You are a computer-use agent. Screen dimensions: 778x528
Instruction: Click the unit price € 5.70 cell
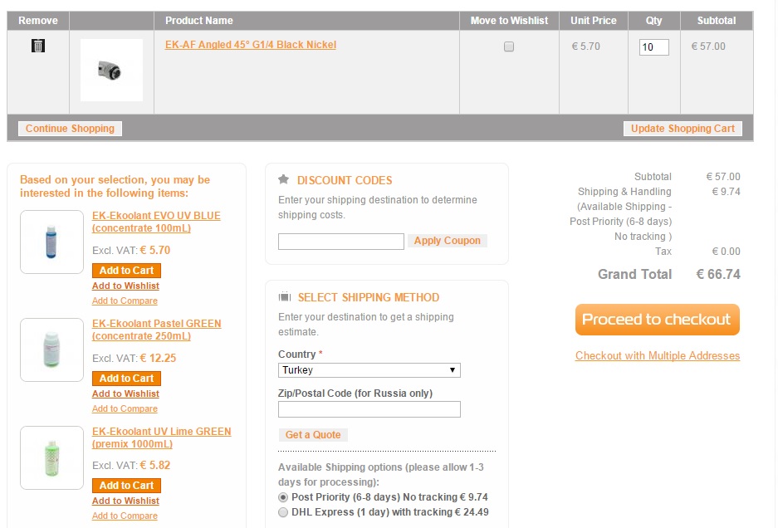point(586,46)
